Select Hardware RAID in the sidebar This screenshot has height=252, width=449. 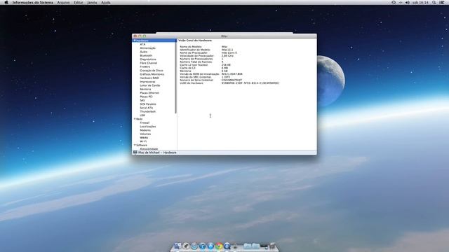(149, 78)
